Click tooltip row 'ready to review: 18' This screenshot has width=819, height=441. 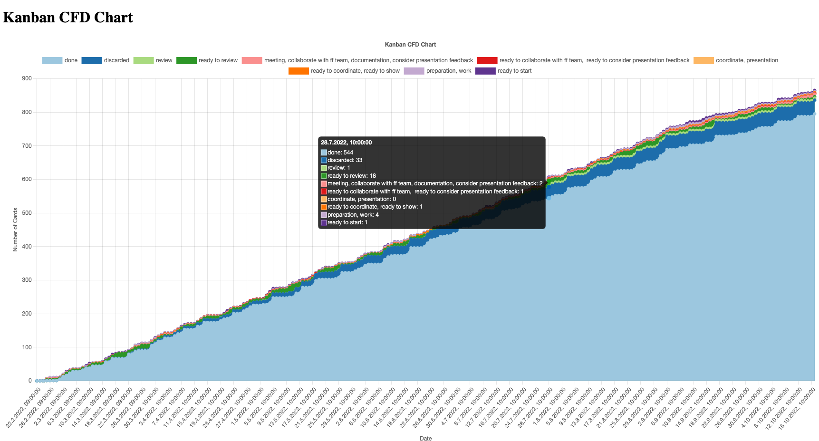click(x=348, y=176)
